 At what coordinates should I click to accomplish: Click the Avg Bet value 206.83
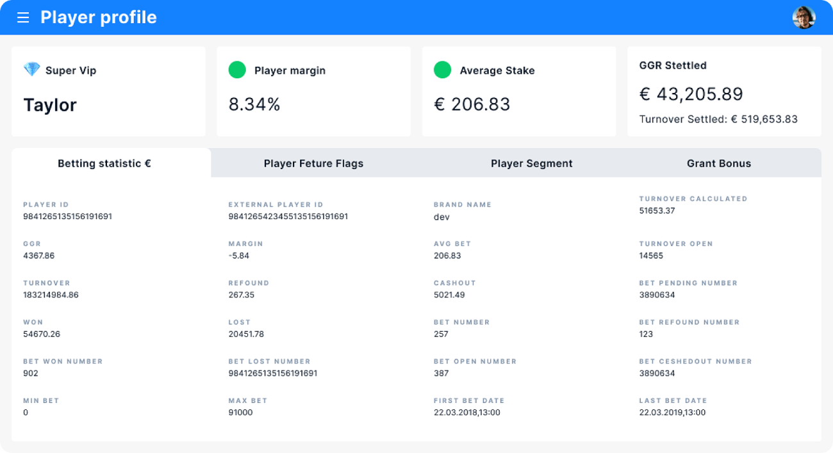pos(447,256)
